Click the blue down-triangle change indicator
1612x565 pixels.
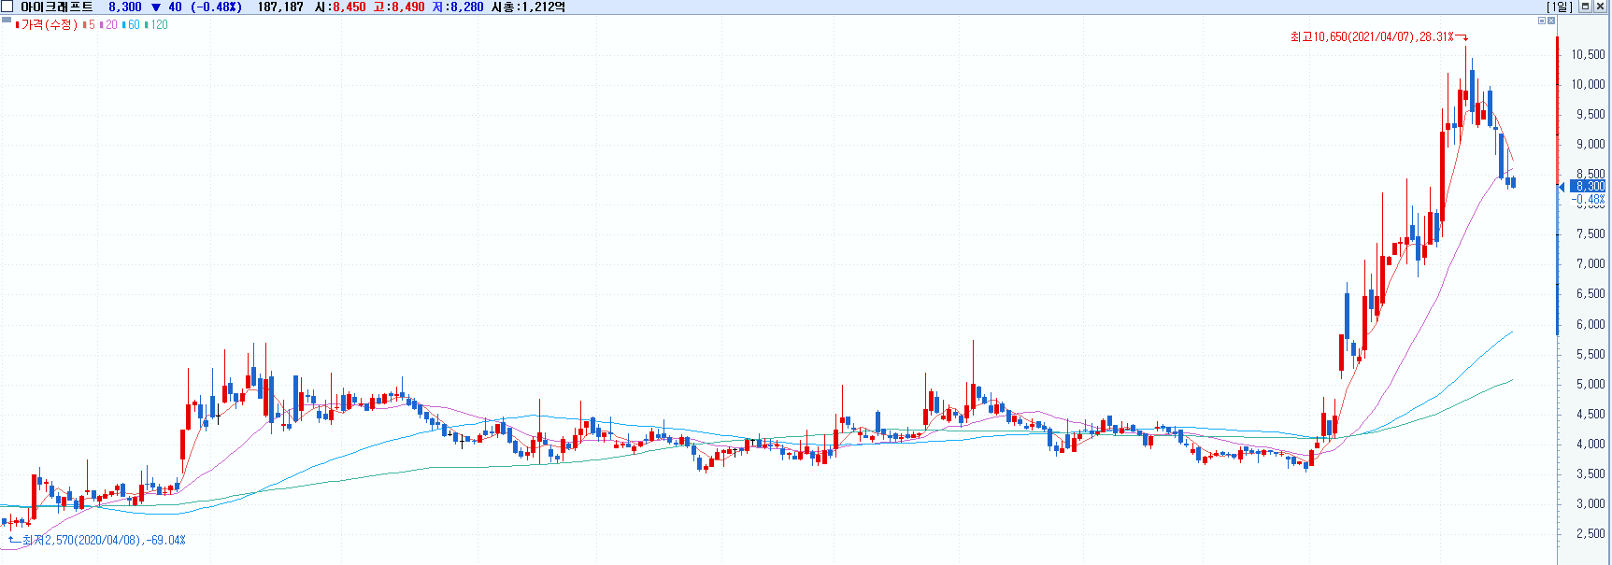pos(156,7)
